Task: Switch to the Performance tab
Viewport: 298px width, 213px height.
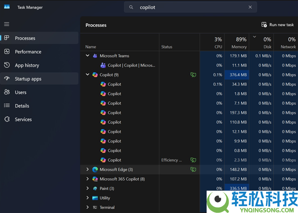Action: pos(39,52)
